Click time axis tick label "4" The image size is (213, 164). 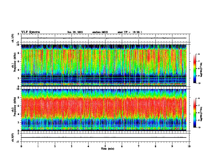tap(88, 146)
